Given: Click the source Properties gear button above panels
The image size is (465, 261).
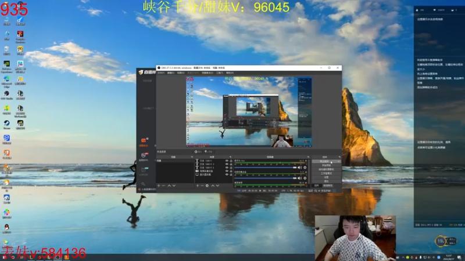Looking at the screenshot, I should [x=198, y=151].
